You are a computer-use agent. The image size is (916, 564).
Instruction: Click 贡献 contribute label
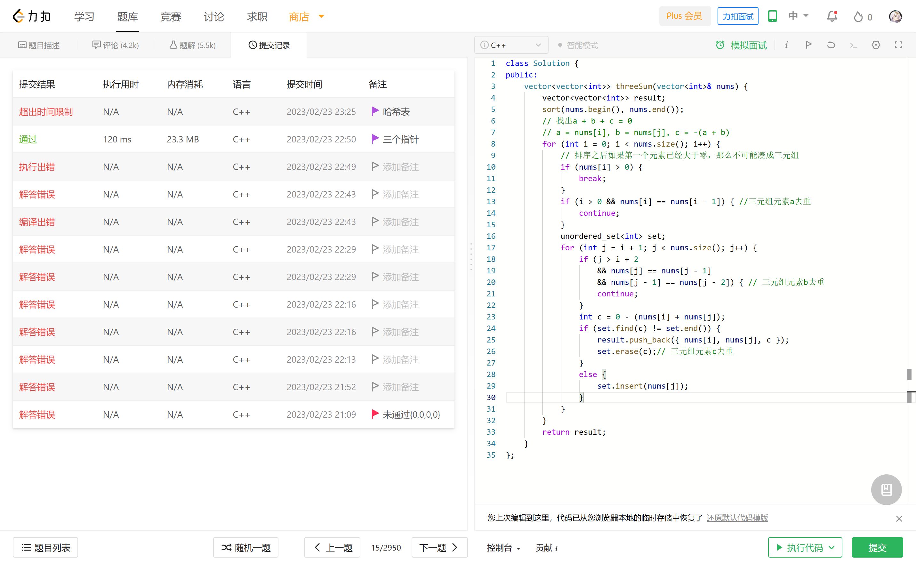(543, 548)
